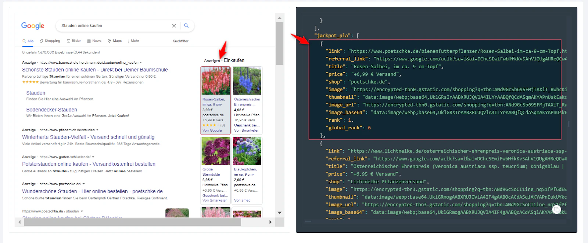Click the star rating on Rosen-Salbei card

tap(211, 125)
